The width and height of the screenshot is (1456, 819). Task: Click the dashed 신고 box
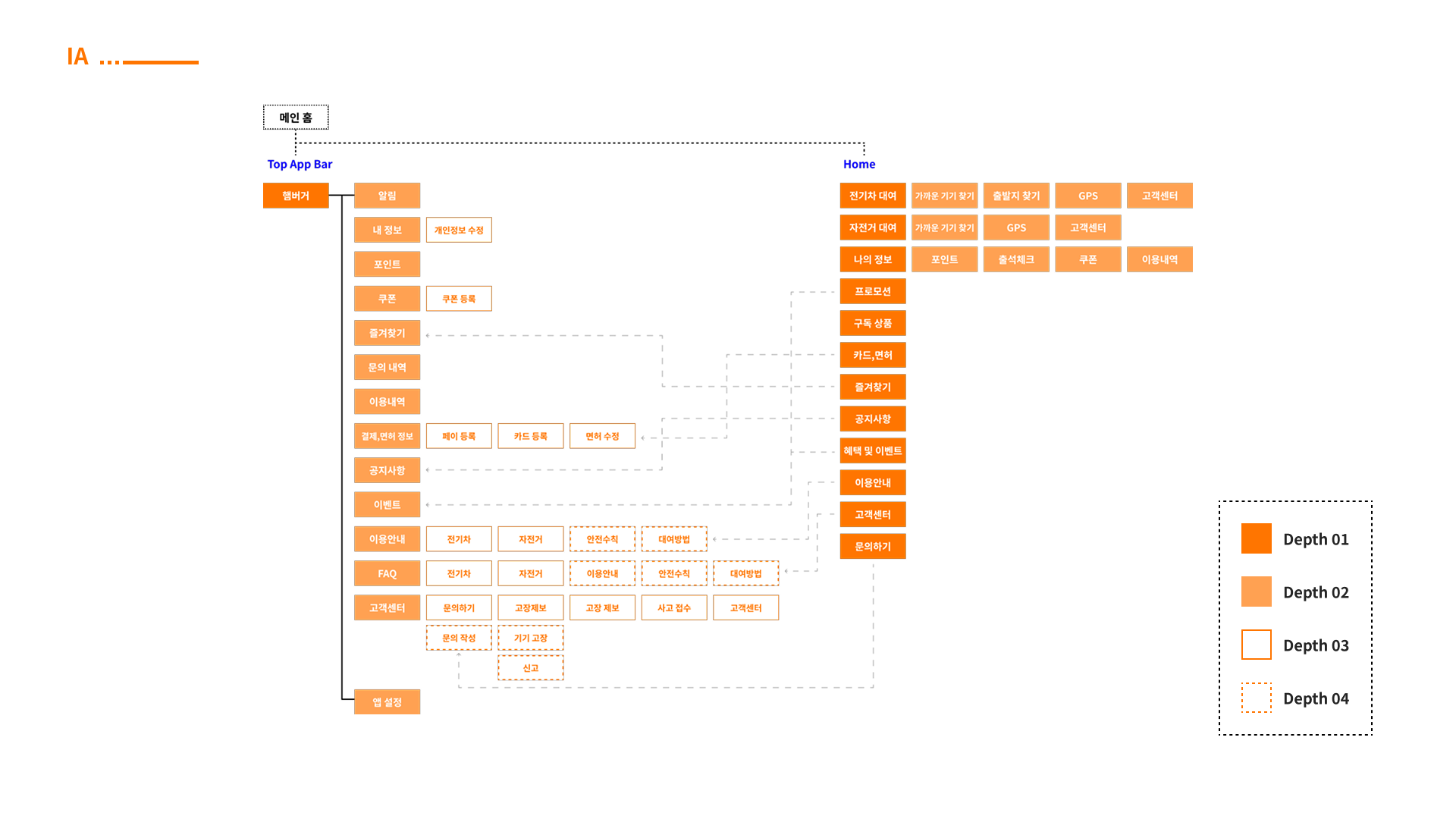[531, 668]
